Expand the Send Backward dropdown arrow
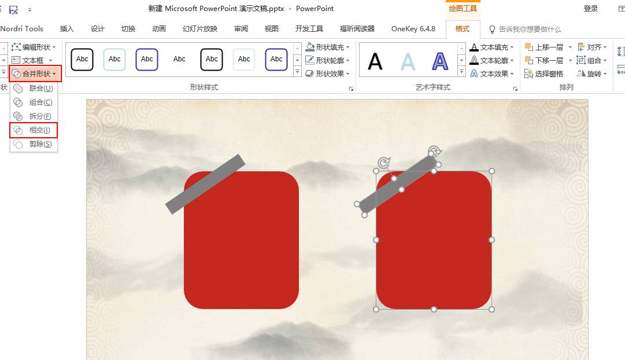The width and height of the screenshot is (625, 360). pos(570,60)
